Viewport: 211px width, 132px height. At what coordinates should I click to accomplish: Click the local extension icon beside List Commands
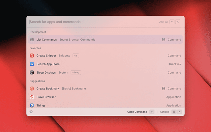coord(164,40)
